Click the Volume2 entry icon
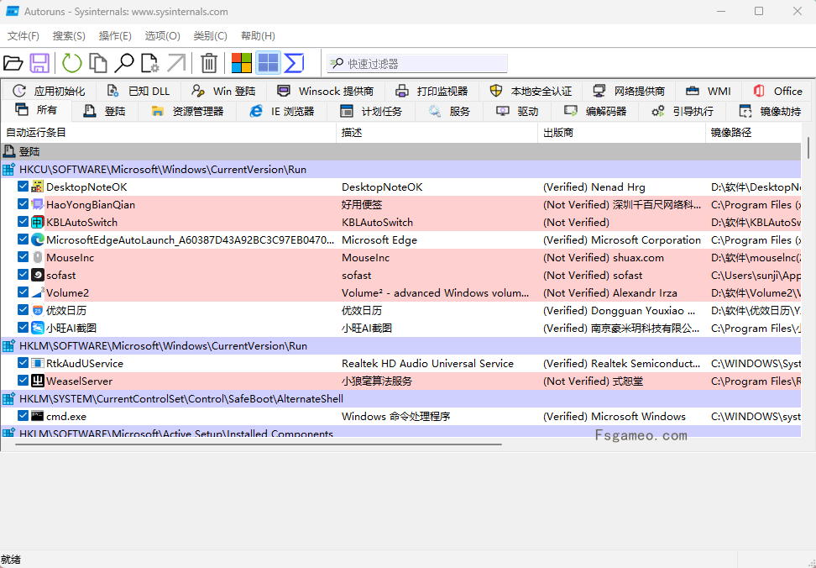Image resolution: width=816 pixels, height=568 pixels. pyautogui.click(x=38, y=292)
